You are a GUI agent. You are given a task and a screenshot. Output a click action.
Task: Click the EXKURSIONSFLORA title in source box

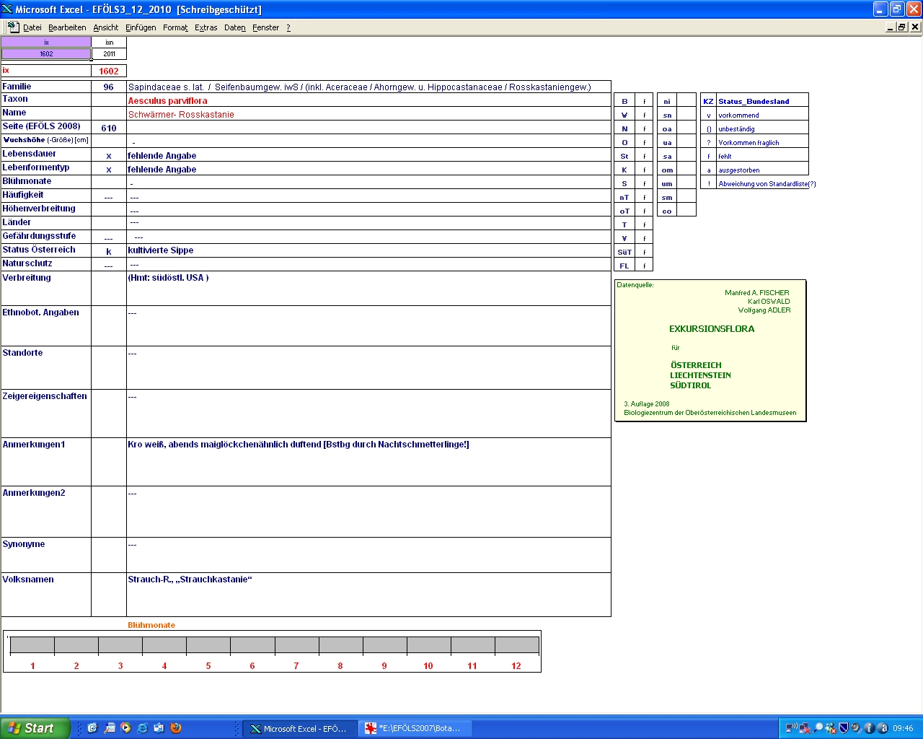712,329
